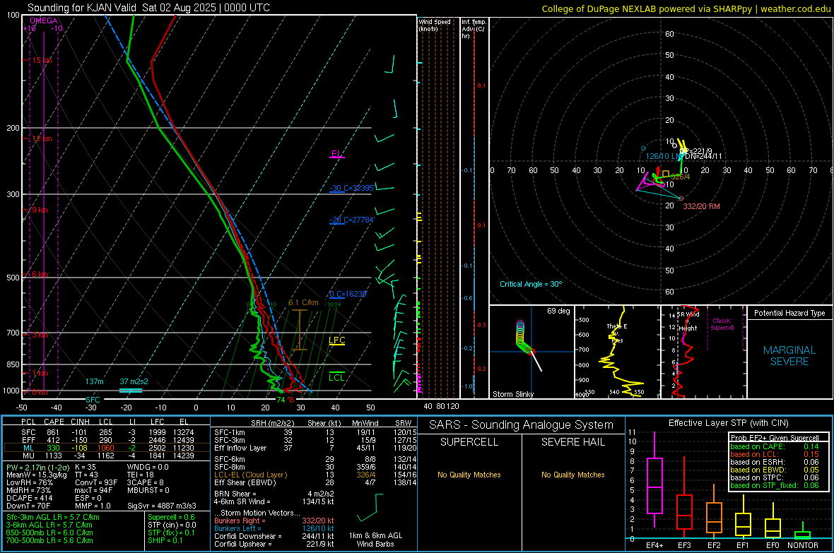Viewport: 834px width, 553px height.
Task: Click the Supercell = 0.6 parameter
Action: [x=171, y=517]
